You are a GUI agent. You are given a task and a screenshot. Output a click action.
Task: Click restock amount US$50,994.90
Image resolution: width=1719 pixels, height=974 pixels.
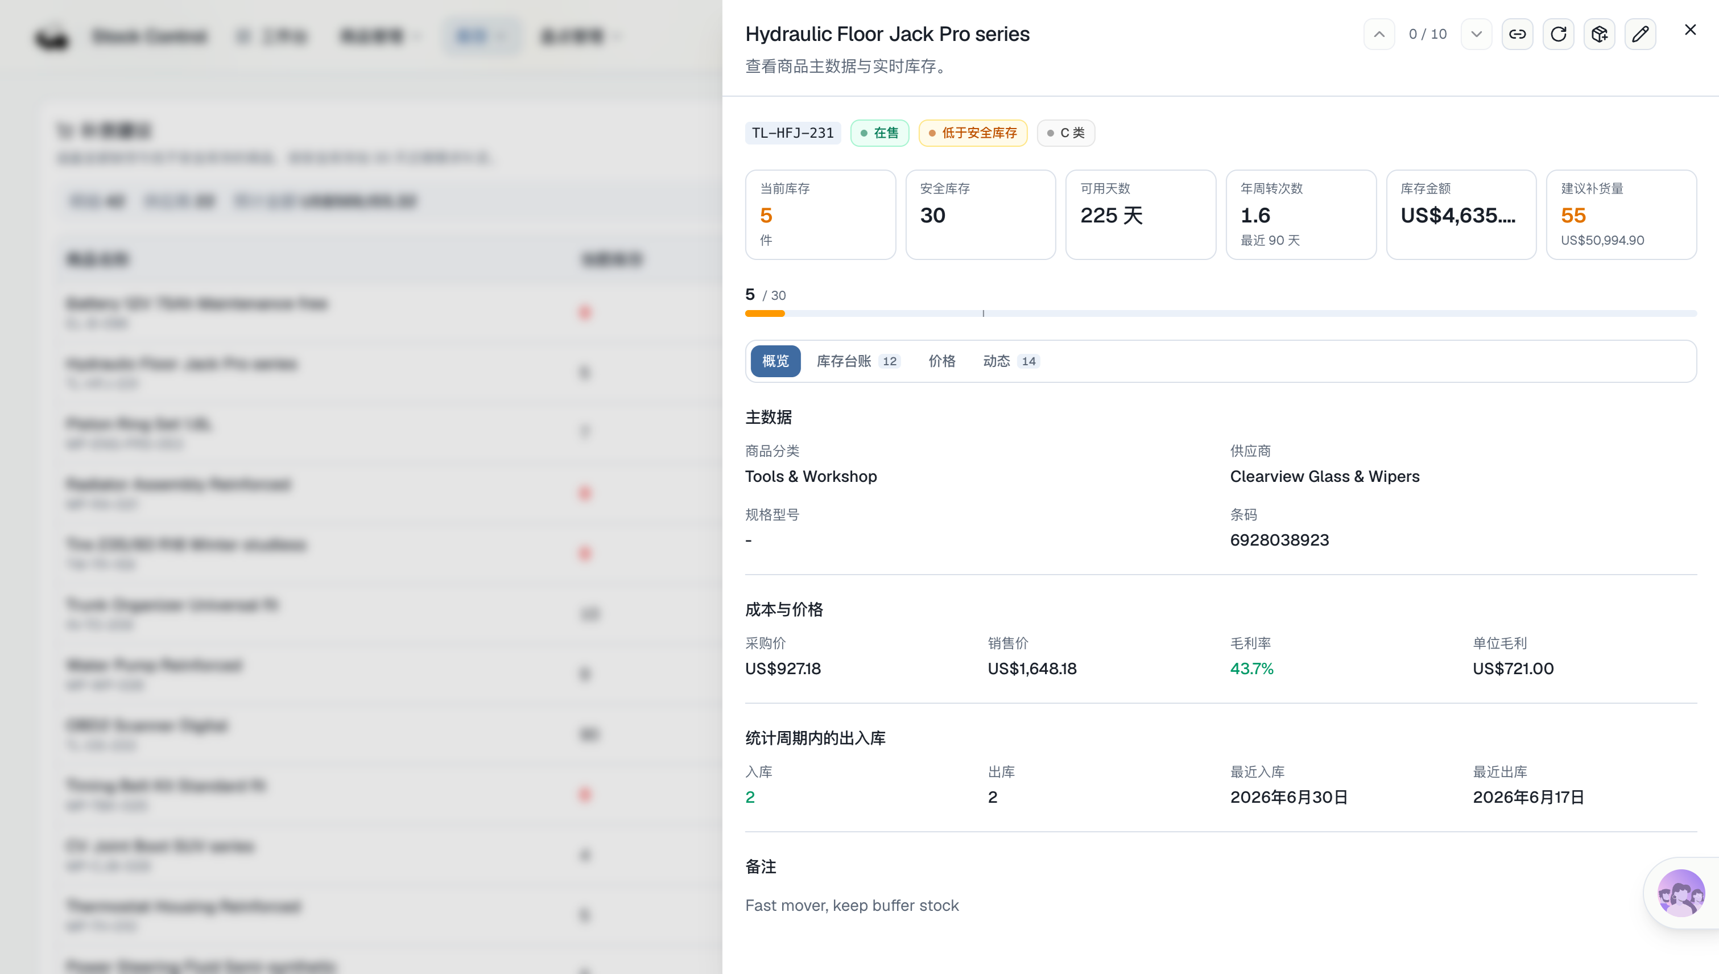[1602, 240]
